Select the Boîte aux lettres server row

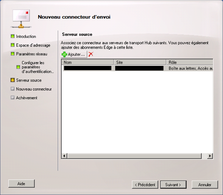pyautogui.click(x=137, y=68)
